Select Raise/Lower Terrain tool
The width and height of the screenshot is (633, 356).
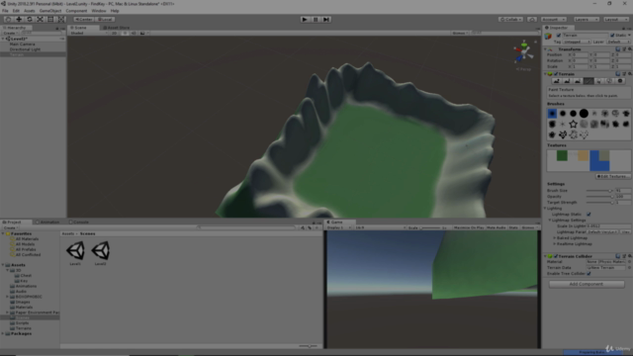556,81
